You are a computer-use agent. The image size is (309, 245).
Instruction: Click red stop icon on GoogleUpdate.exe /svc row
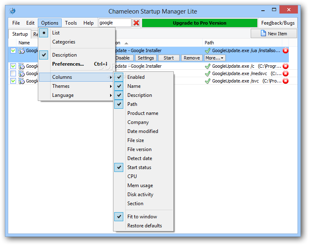tap(285, 81)
